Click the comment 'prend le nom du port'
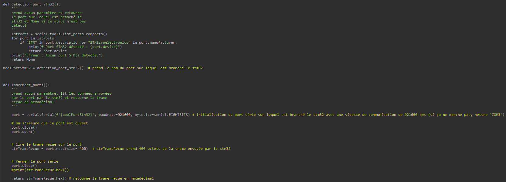 (145, 68)
